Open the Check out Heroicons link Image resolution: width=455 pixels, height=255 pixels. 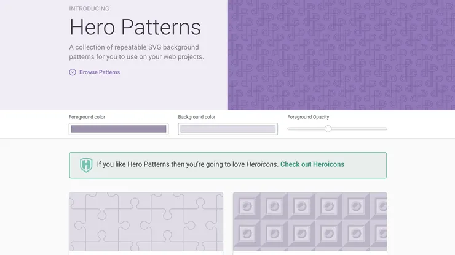tap(312, 164)
